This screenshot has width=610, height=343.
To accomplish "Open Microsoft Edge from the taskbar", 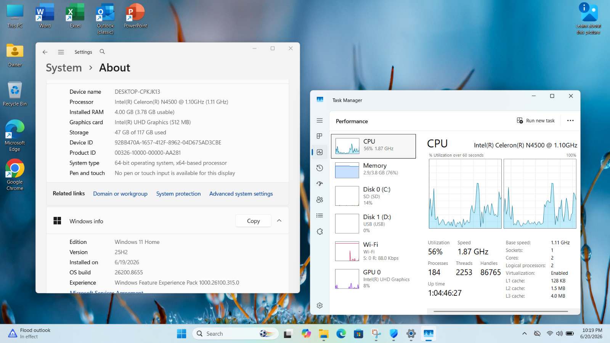I will (341, 334).
